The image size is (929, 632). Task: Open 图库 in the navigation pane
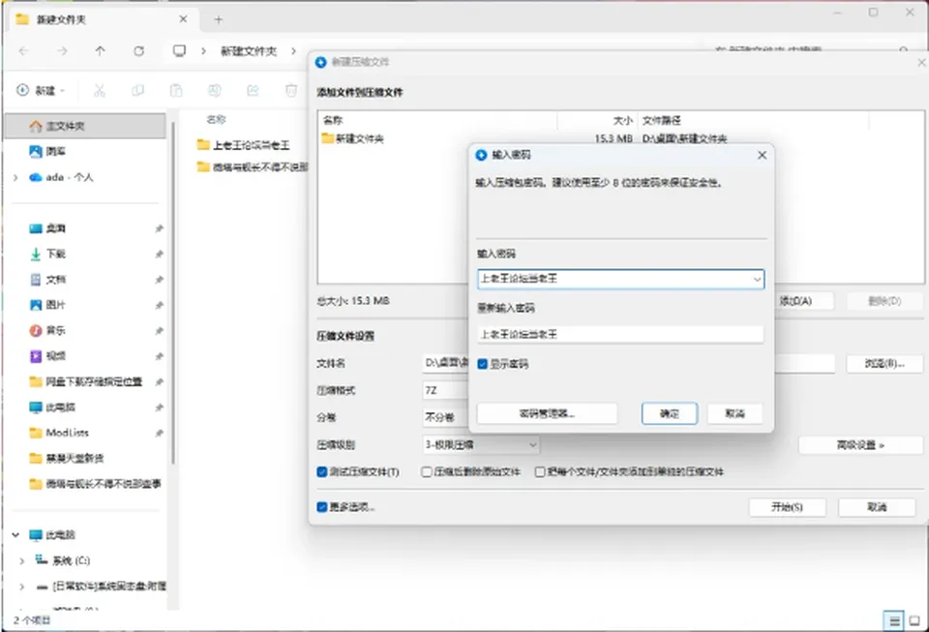pos(56,152)
